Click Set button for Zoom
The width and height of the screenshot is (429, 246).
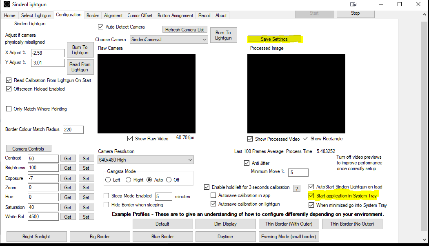point(86,188)
